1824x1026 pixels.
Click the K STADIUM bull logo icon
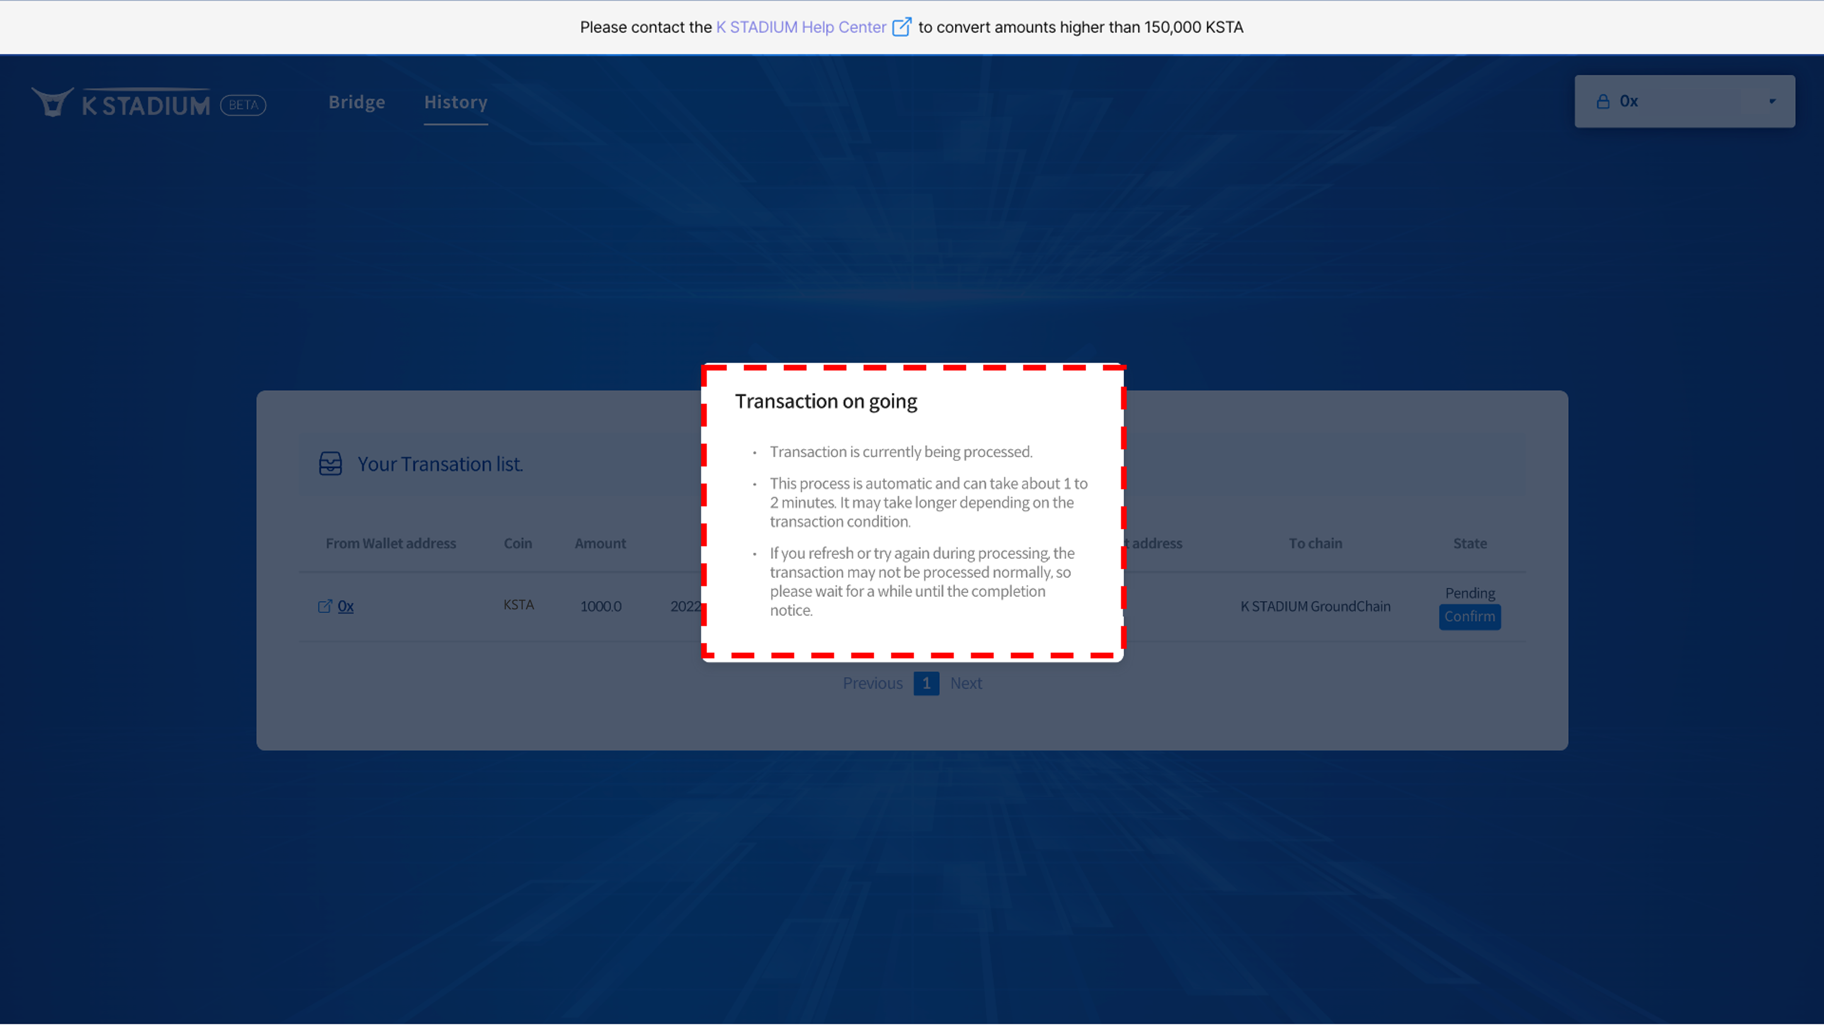(x=52, y=103)
